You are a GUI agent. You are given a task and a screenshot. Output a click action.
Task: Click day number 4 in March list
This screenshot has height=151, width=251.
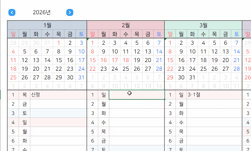(x=170, y=122)
